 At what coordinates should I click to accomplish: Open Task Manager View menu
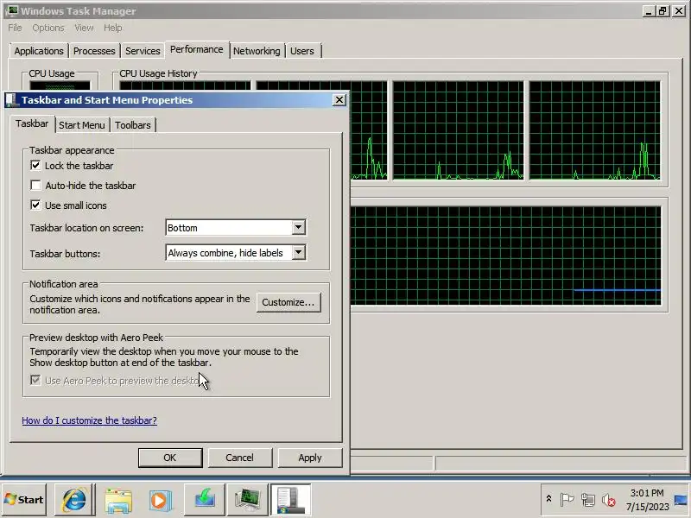84,28
